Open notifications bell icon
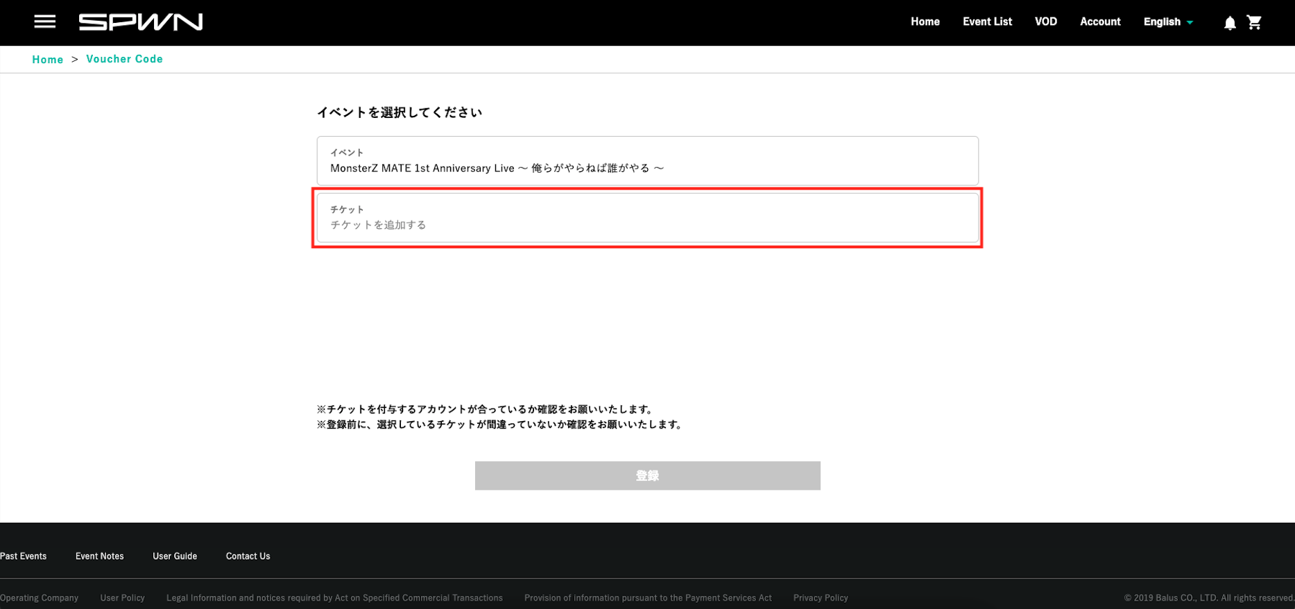Image resolution: width=1295 pixels, height=609 pixels. [1230, 23]
